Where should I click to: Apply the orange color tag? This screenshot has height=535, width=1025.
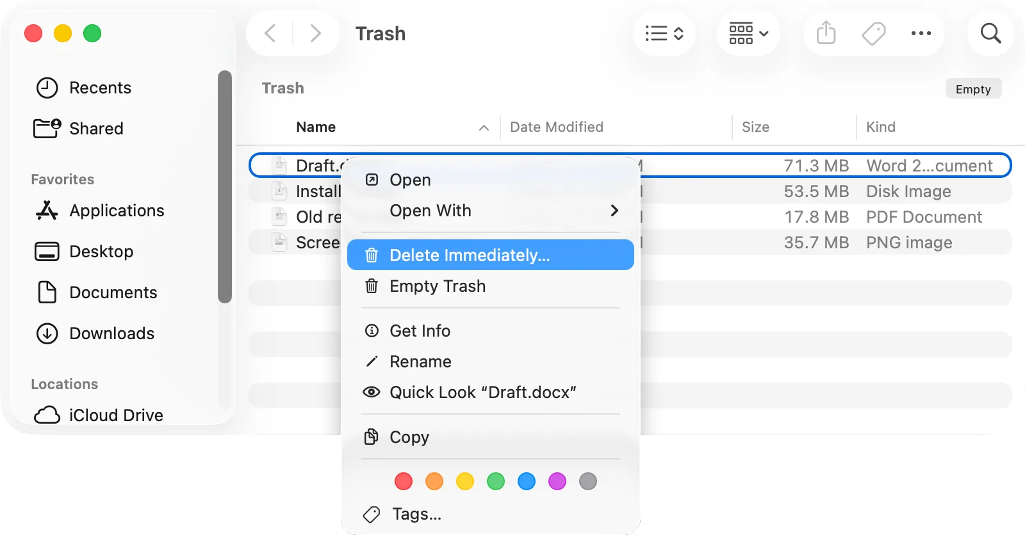434,481
